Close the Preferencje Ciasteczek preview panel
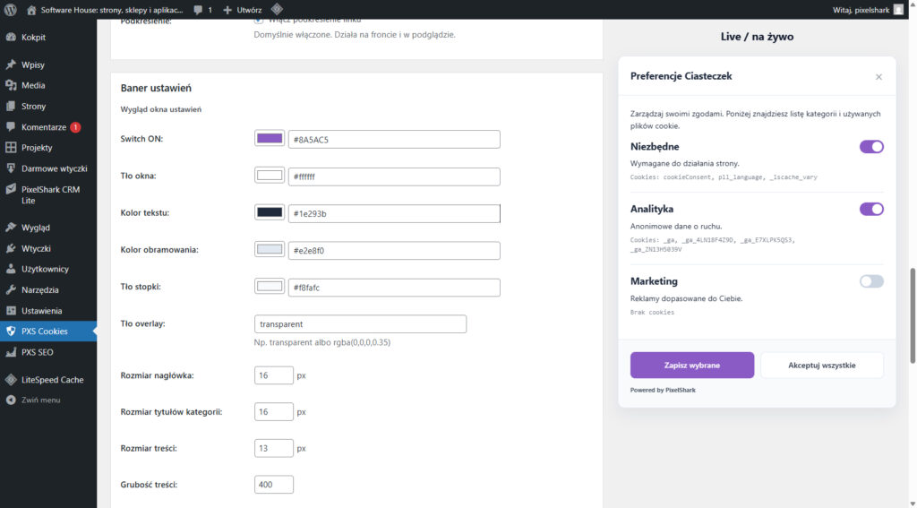The image size is (917, 508). point(878,77)
